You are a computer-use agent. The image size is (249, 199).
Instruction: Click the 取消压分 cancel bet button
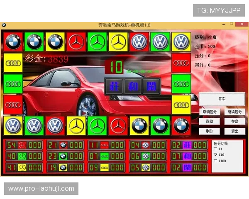210,112
